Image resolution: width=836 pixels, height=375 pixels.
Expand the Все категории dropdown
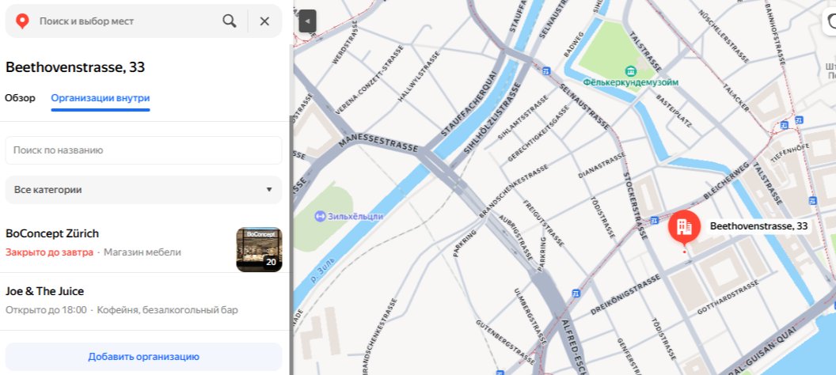click(x=143, y=190)
